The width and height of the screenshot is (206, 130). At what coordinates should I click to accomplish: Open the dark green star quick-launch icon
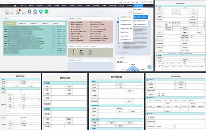coord(30,11)
